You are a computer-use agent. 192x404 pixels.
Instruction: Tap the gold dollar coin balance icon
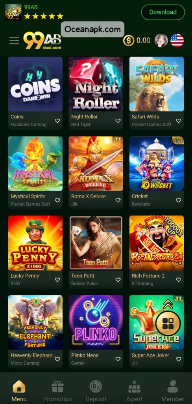[129, 41]
